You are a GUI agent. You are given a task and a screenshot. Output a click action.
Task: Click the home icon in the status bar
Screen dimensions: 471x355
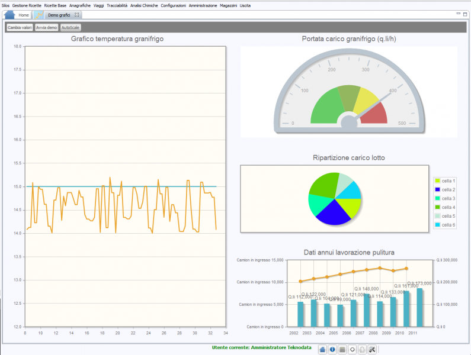[322, 350]
